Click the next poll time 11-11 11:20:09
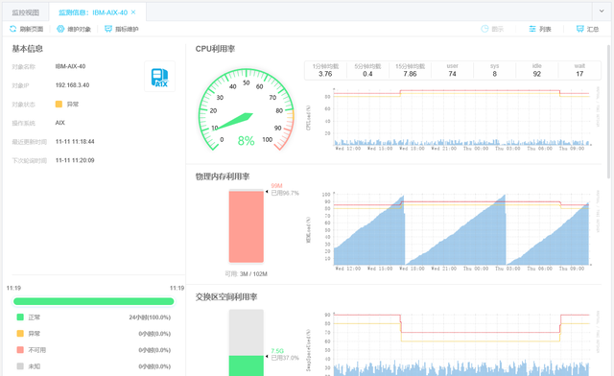The image size is (614, 376). 75,160
